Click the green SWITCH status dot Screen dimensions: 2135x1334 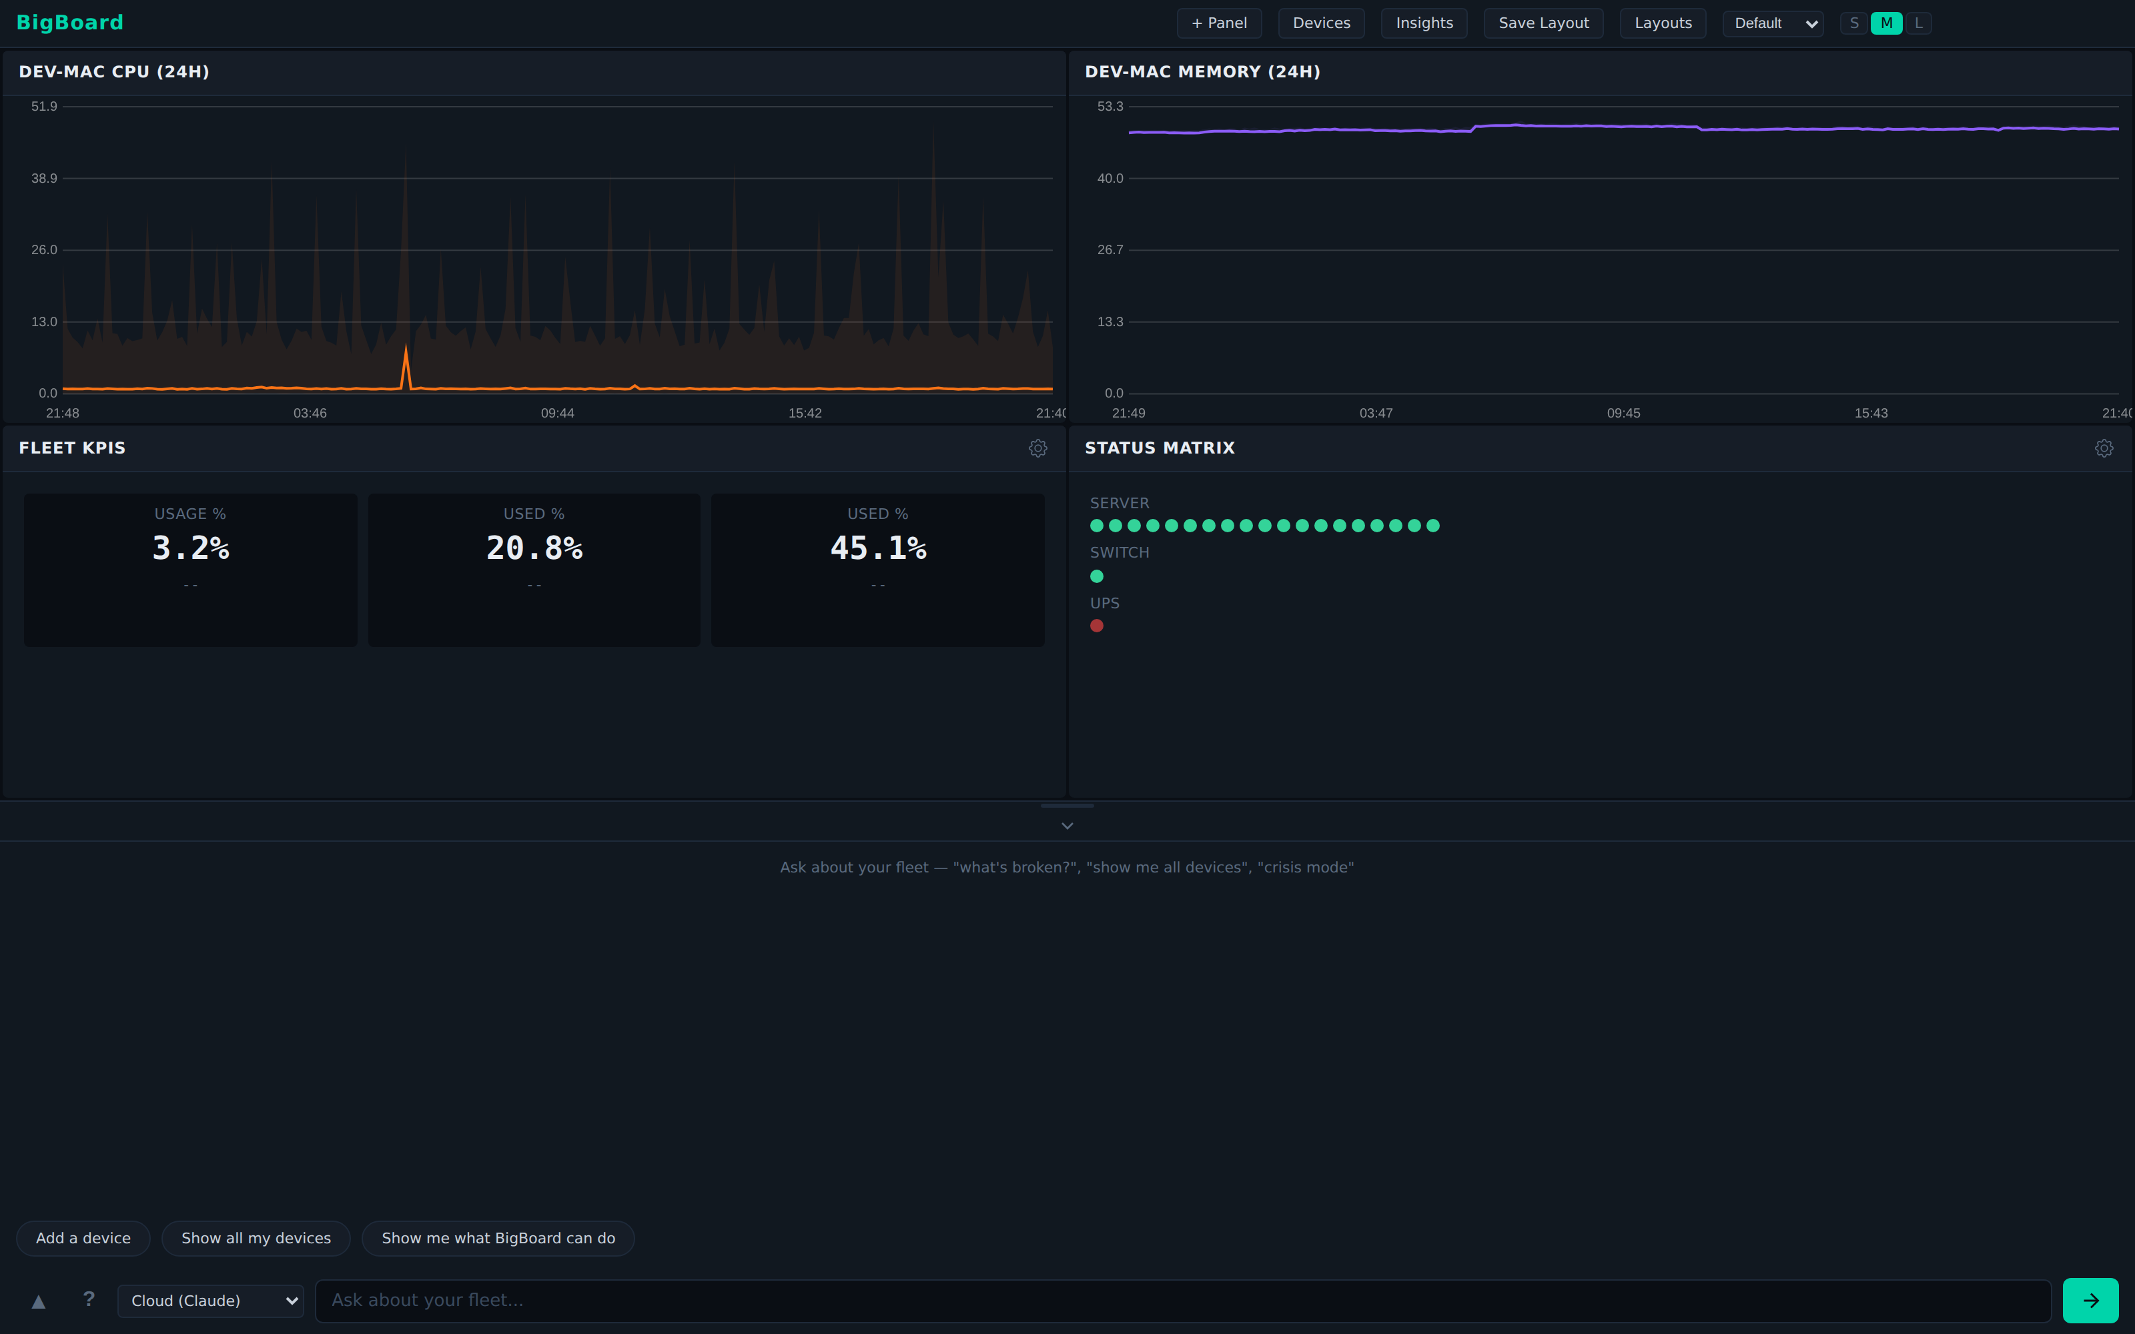1097,576
